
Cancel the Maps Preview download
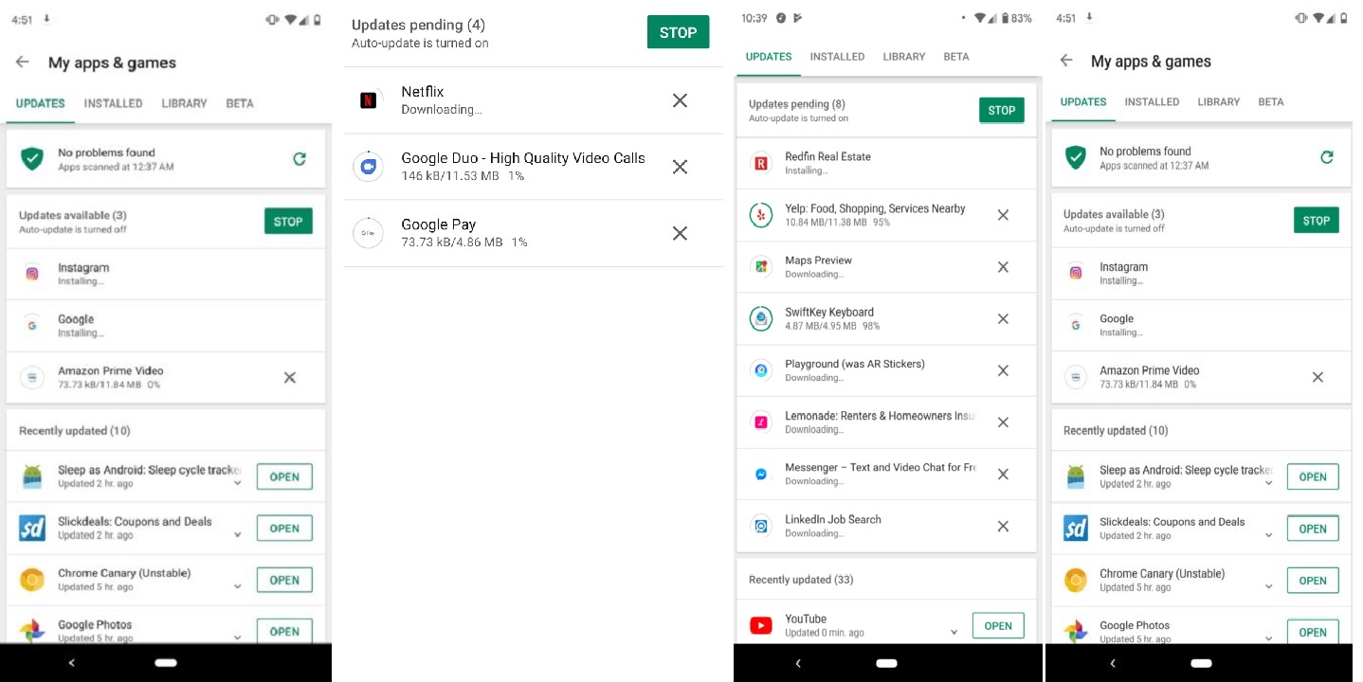(1003, 267)
